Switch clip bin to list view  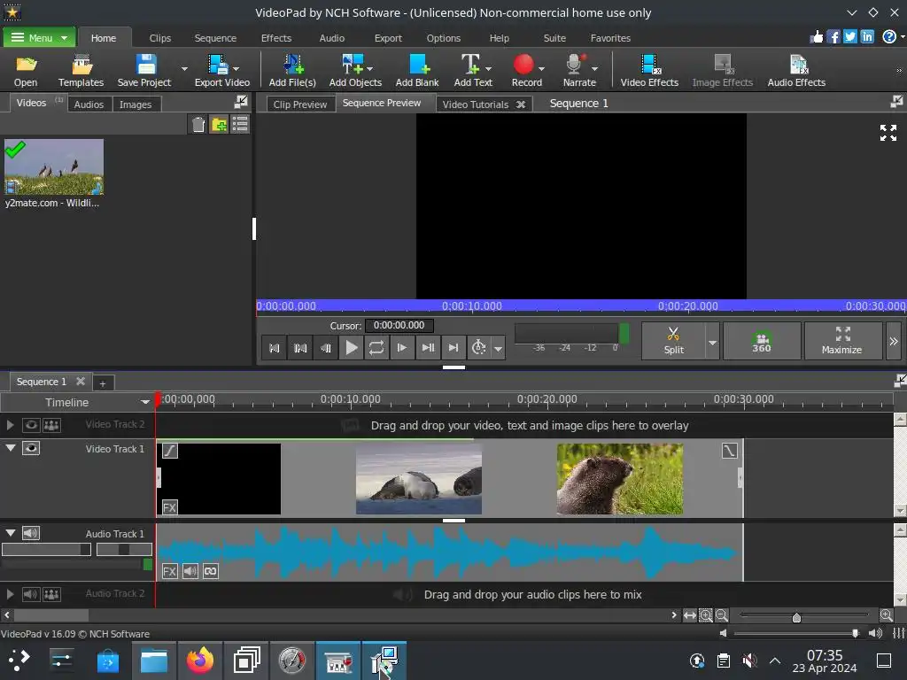pos(240,124)
